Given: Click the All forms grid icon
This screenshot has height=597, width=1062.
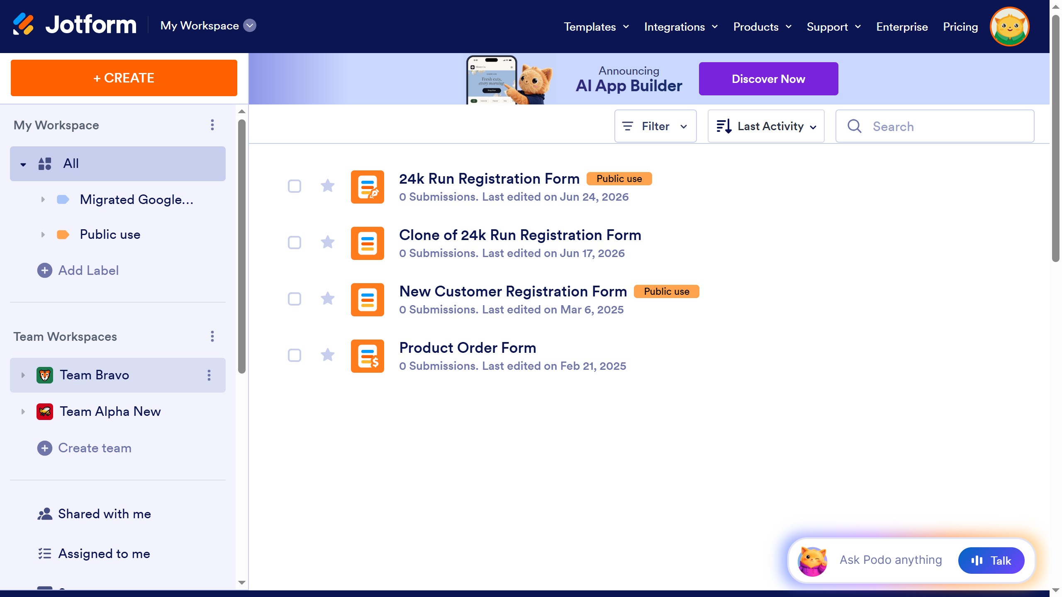Looking at the screenshot, I should tap(45, 164).
